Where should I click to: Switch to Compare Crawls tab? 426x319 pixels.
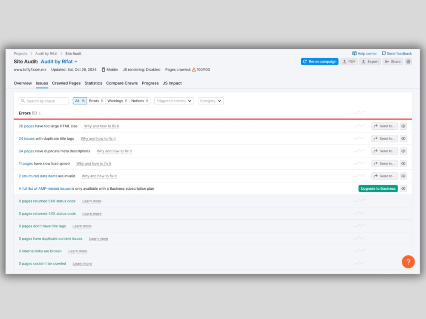pyautogui.click(x=122, y=83)
